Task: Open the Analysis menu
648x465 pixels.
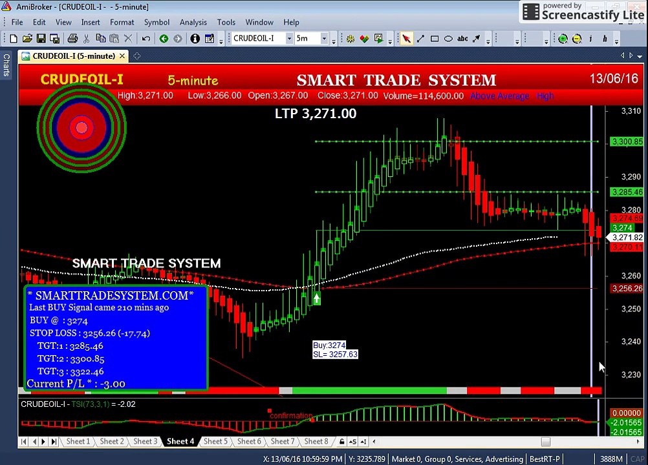Action: click(x=193, y=22)
